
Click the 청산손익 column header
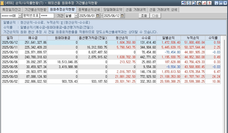click(x=122, y=38)
